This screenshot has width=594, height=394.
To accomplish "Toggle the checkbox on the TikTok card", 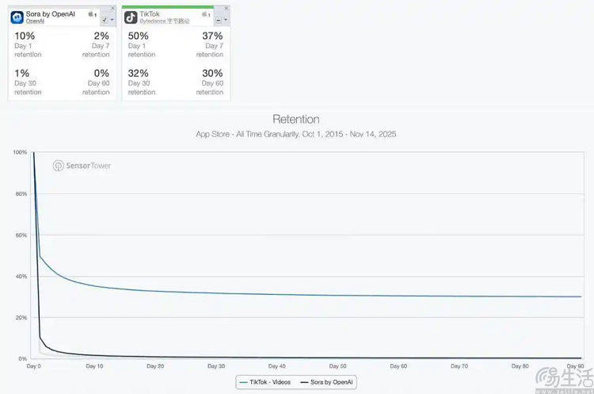I will 218,19.
